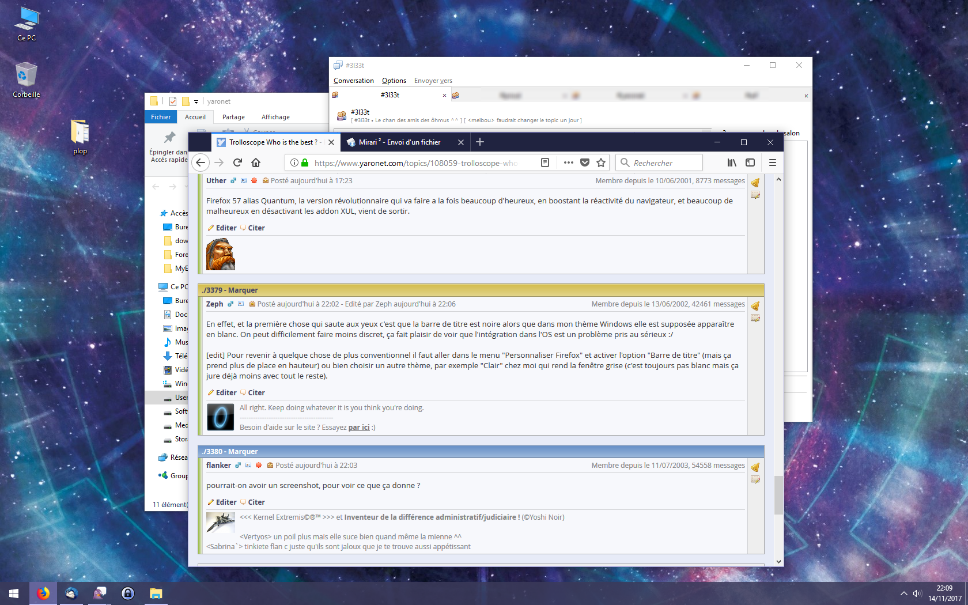Open the Options menu in chat window
The width and height of the screenshot is (968, 605).
tap(394, 81)
